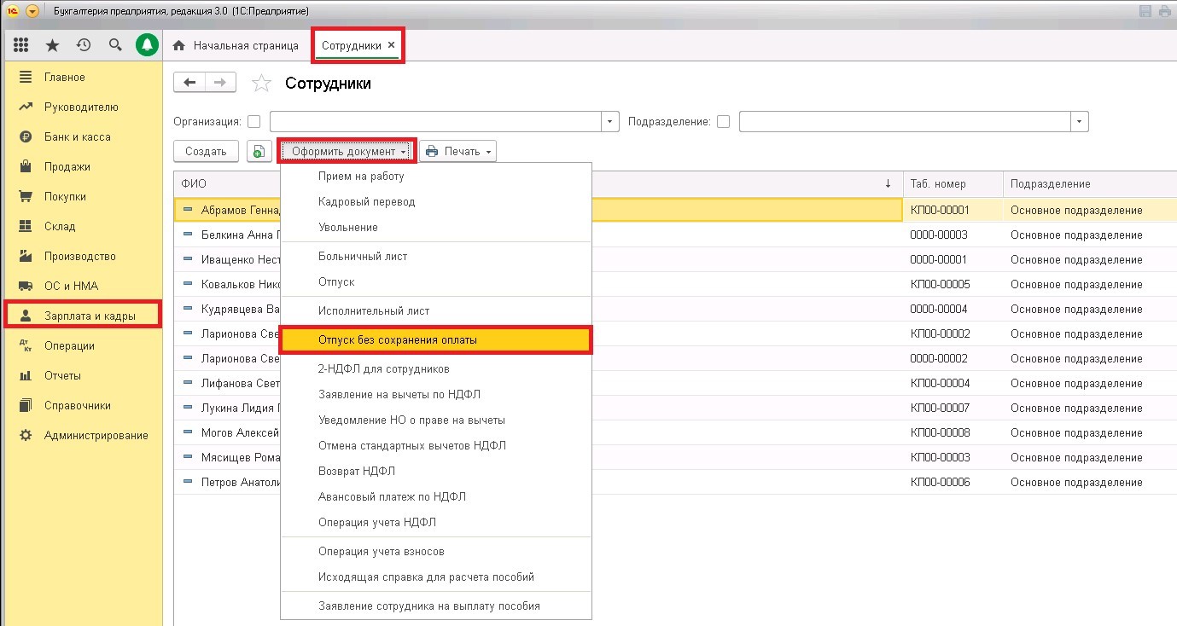Image resolution: width=1177 pixels, height=626 pixels.
Task: Add Сотрудники page to favorites star
Action: coord(261,84)
